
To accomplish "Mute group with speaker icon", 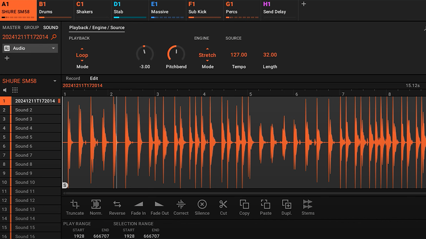I will coord(5,90).
